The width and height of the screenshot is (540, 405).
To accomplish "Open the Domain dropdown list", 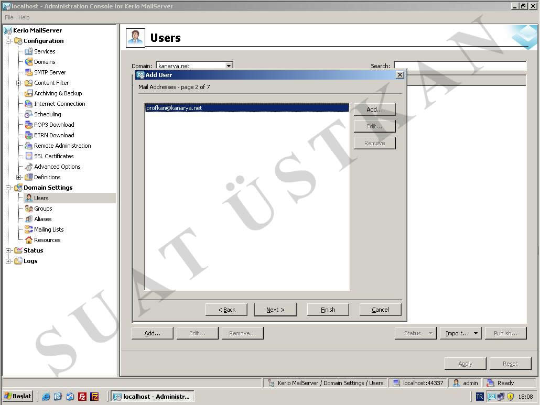I will pos(229,65).
